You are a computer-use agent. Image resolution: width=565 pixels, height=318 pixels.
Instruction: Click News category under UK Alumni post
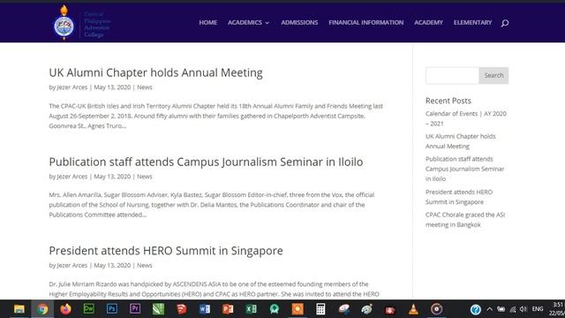145,87
